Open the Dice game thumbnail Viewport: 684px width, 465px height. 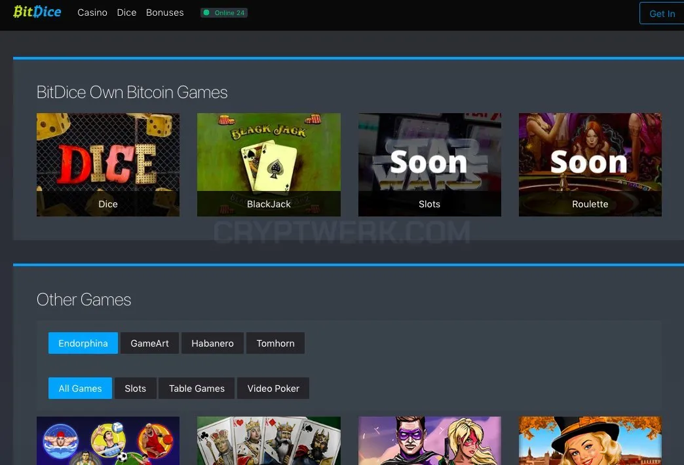(107, 165)
